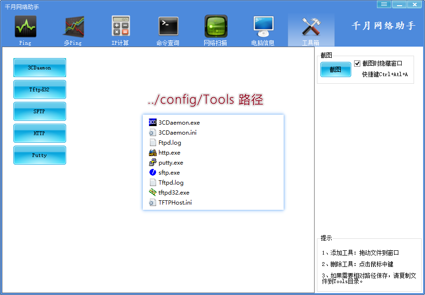
Task: Click the sftp.exe blue round icon
Action: (x=153, y=172)
